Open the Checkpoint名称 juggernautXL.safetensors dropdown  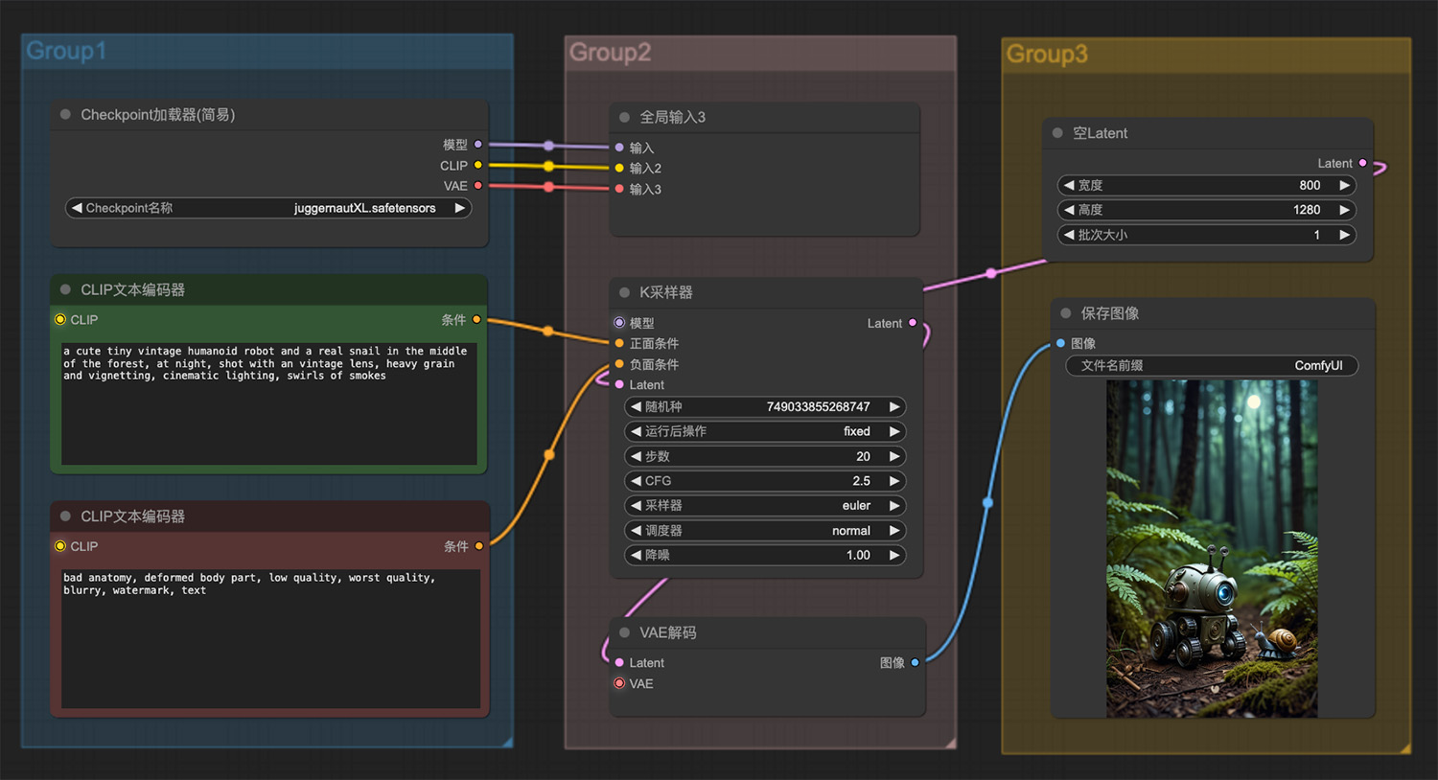click(x=268, y=208)
